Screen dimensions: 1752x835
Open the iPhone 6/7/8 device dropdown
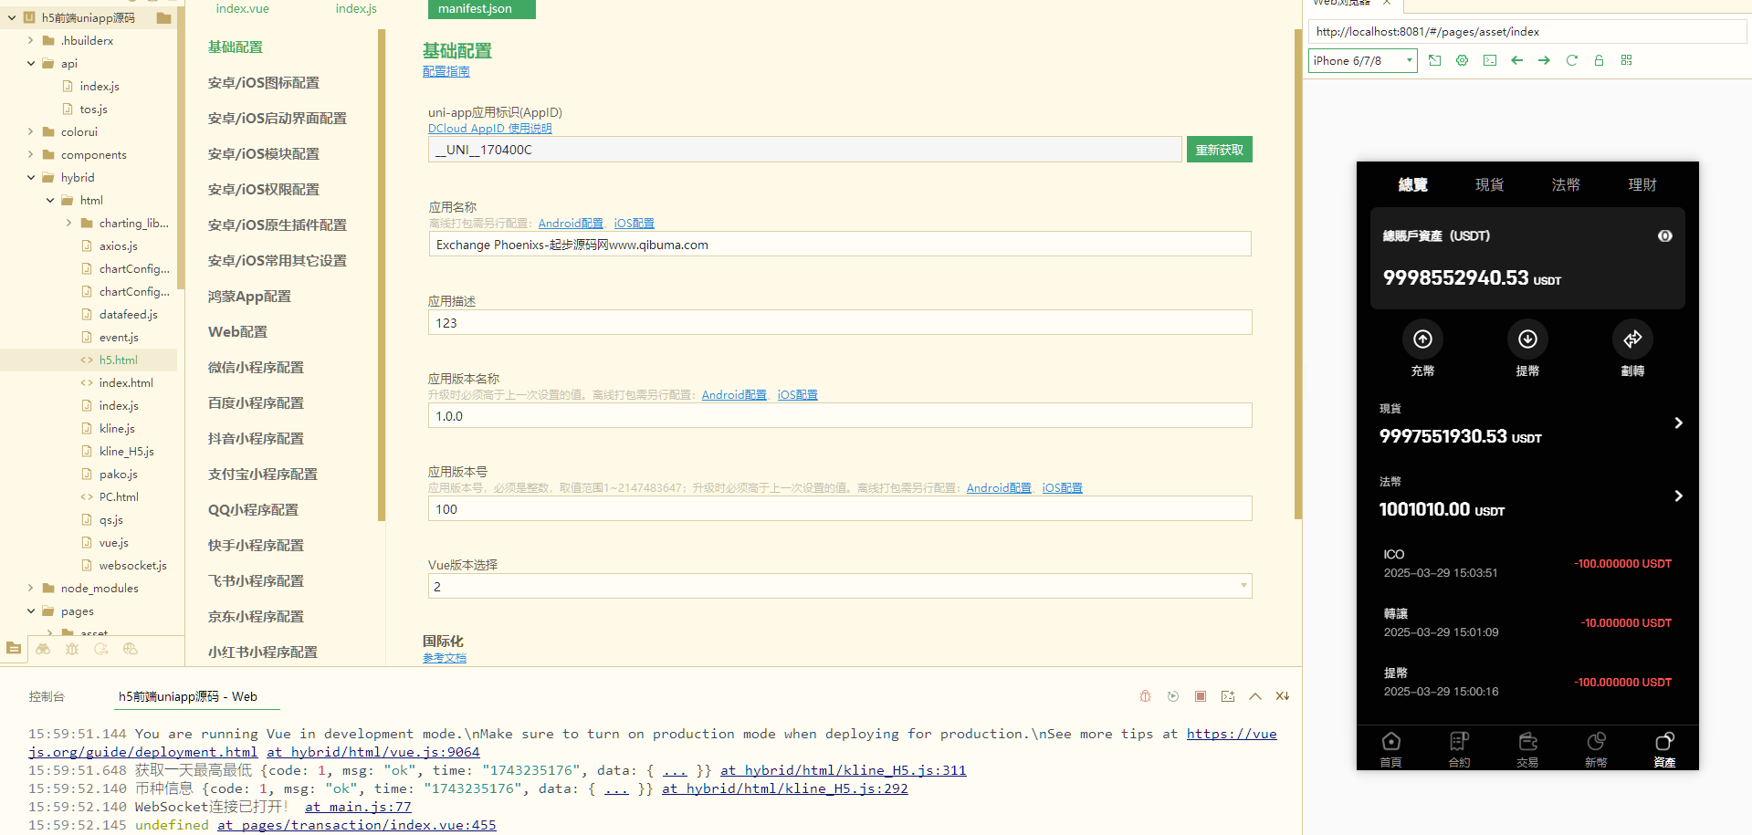pos(1363,61)
